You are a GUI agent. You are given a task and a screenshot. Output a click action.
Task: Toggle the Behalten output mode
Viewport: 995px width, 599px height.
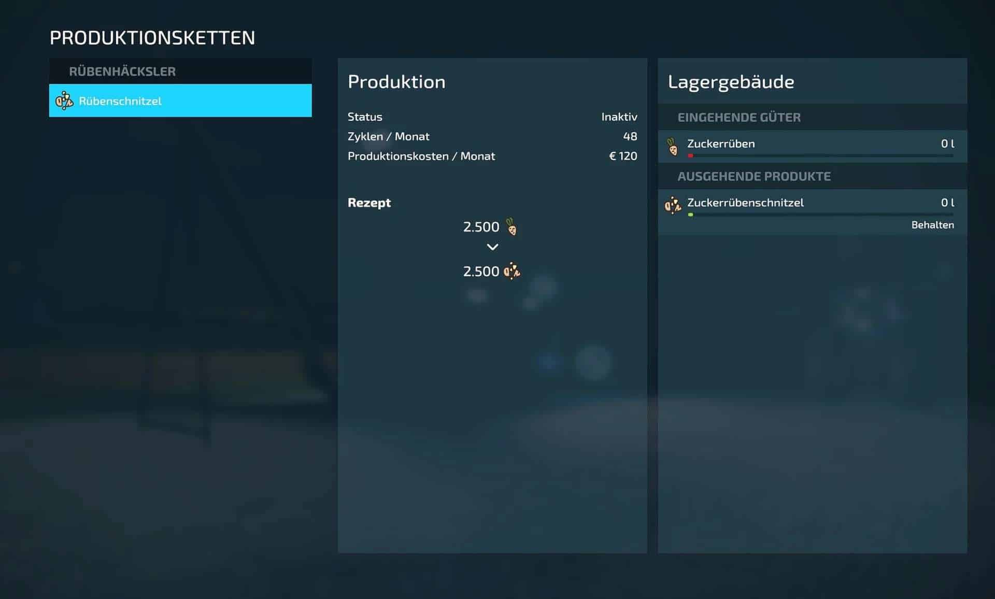(932, 225)
